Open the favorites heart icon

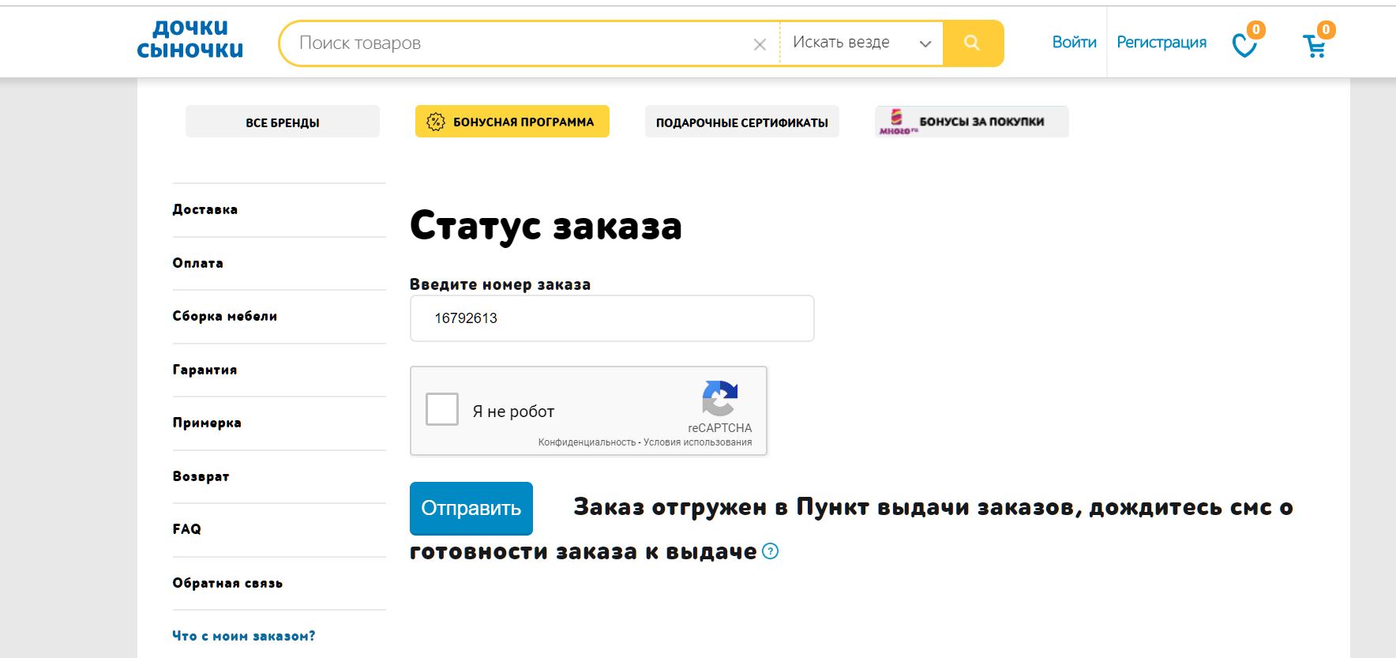(1244, 46)
